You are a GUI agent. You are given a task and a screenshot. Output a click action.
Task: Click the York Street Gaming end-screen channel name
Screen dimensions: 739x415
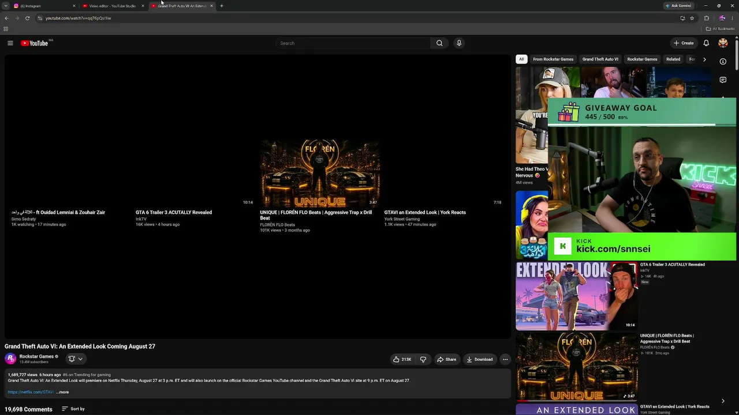pos(402,219)
